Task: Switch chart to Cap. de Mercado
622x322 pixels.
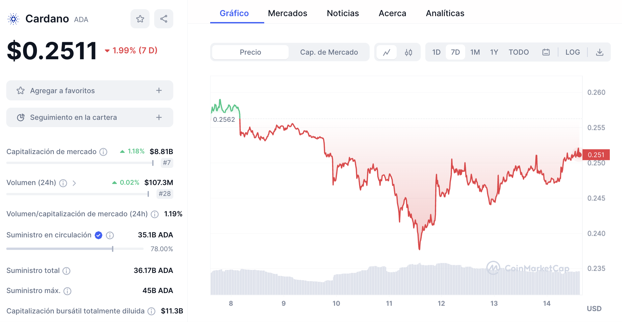Action: pyautogui.click(x=329, y=52)
